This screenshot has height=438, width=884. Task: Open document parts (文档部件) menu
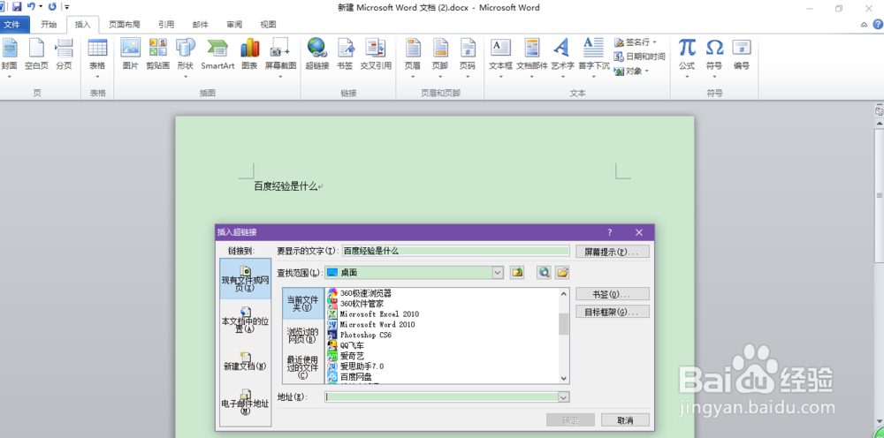tap(531, 57)
